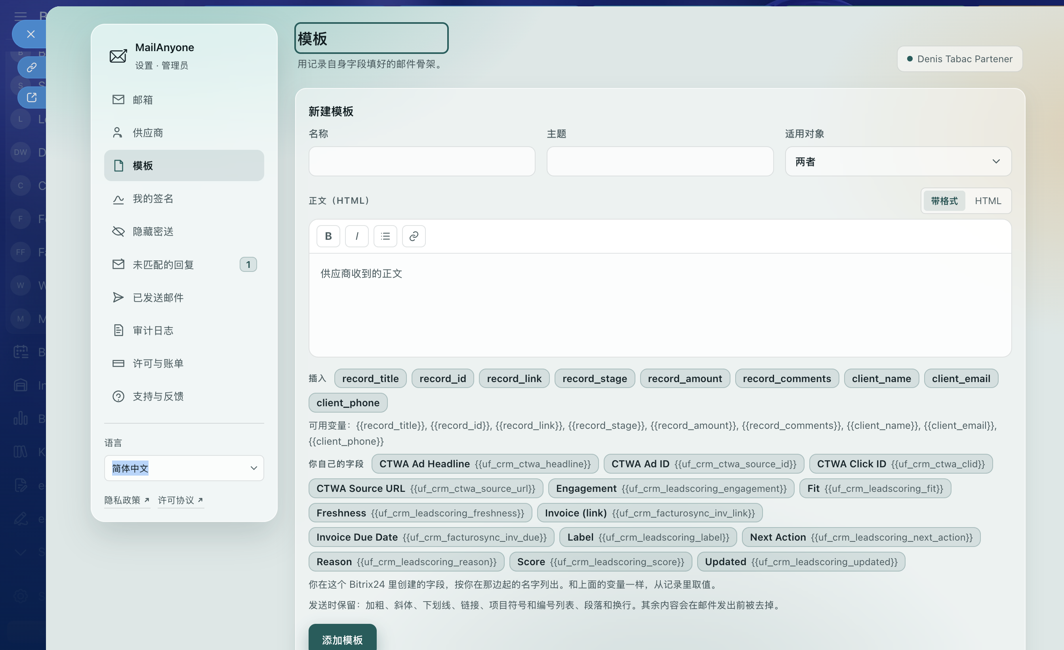Screen dimensions: 1064x650
Task: Open the 语言 language dropdown
Action: coord(184,468)
